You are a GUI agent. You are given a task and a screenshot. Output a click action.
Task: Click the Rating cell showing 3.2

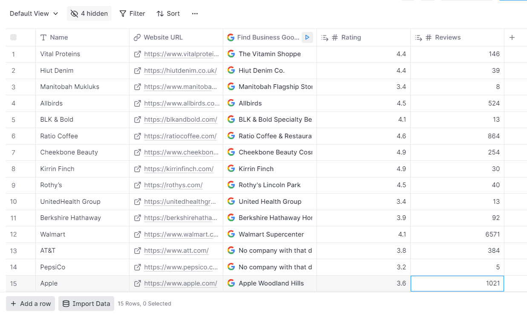pos(364,267)
